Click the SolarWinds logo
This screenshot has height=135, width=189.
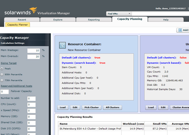coord(21,11)
